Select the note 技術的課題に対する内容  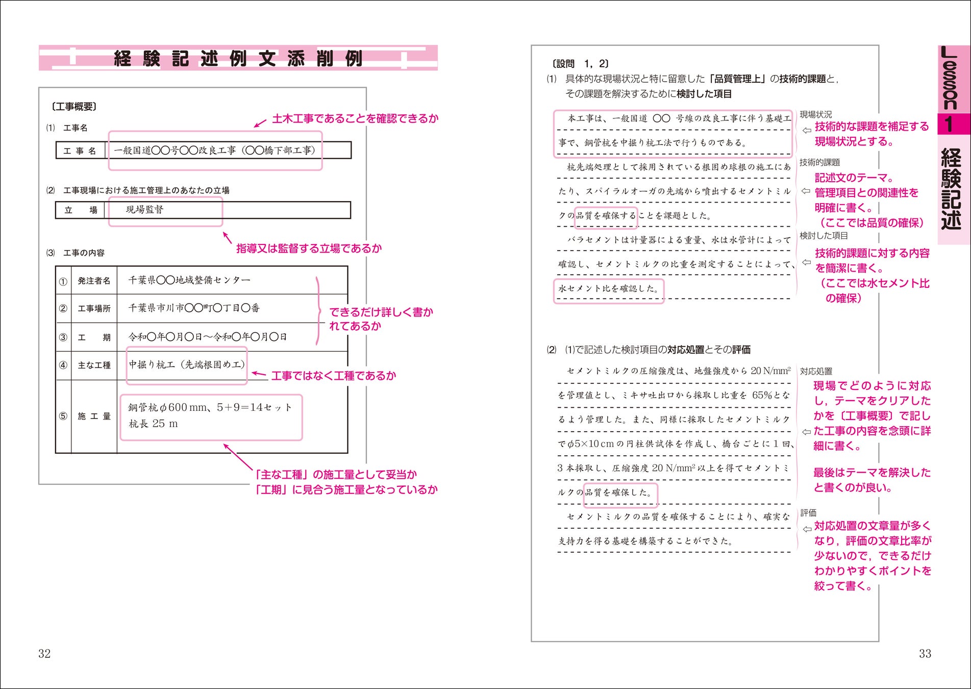pyautogui.click(x=872, y=253)
